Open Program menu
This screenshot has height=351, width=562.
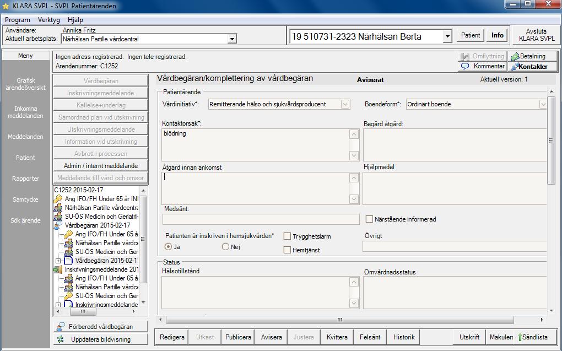(x=17, y=20)
